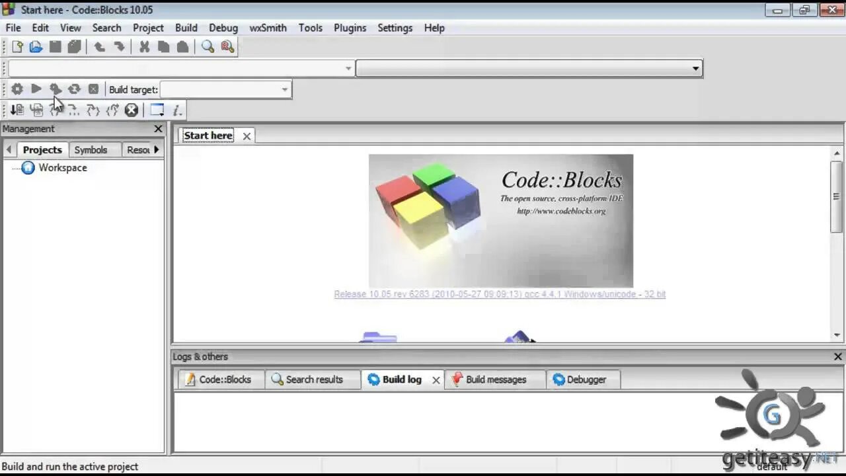This screenshot has height=476, width=846.
Task: Click the Various info debugger icon
Action: pos(177,110)
